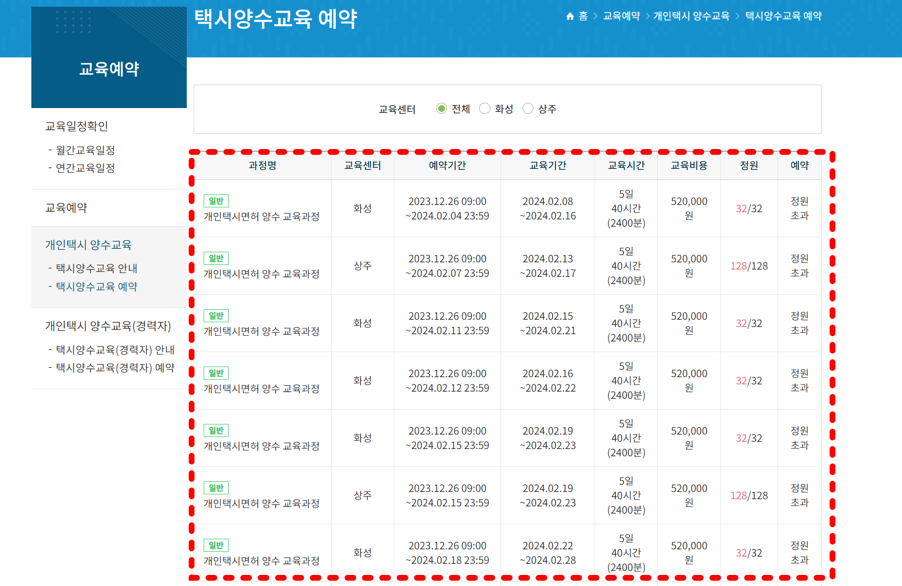The width and height of the screenshot is (902, 586).
Task: Click 520,000원 cost in 2024.02.22 row
Action: coord(689,553)
